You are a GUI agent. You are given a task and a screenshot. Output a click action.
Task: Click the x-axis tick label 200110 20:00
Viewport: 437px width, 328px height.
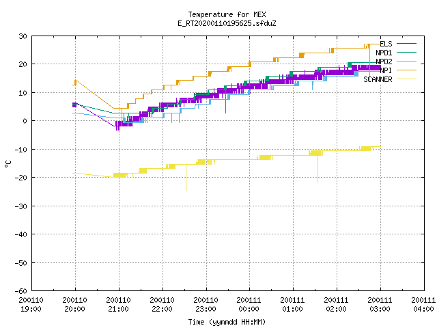point(74,305)
